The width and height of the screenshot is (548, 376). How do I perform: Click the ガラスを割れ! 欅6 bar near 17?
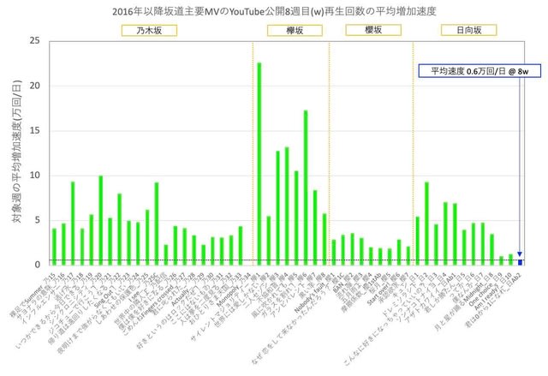point(306,188)
